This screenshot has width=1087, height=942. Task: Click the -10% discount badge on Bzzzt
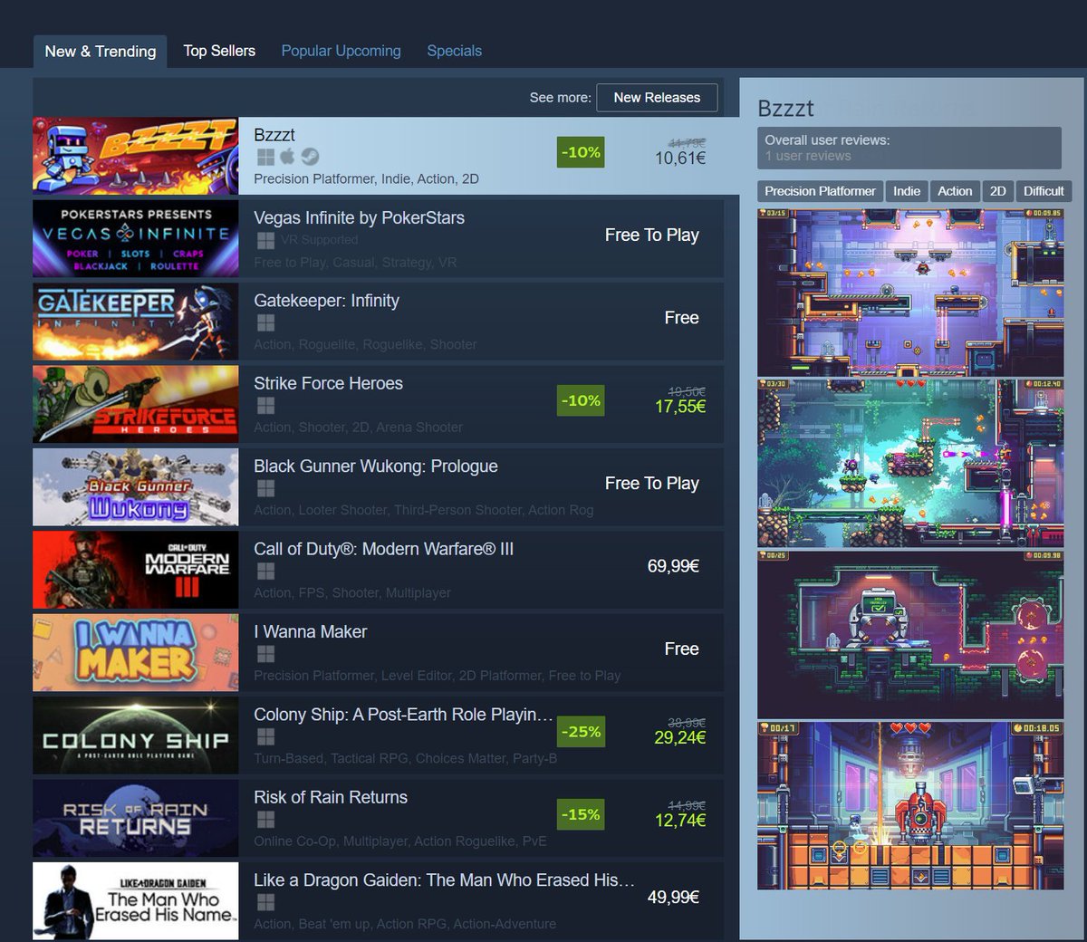(581, 152)
